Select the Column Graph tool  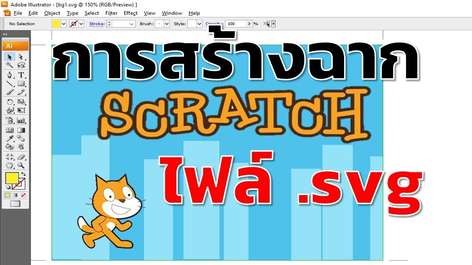click(x=21, y=120)
